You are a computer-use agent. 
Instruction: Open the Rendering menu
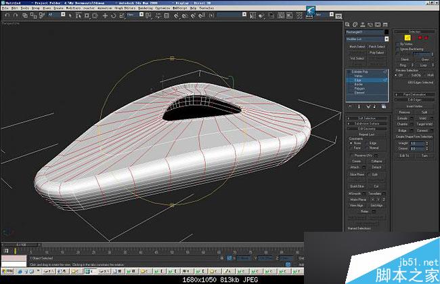coord(146,8)
